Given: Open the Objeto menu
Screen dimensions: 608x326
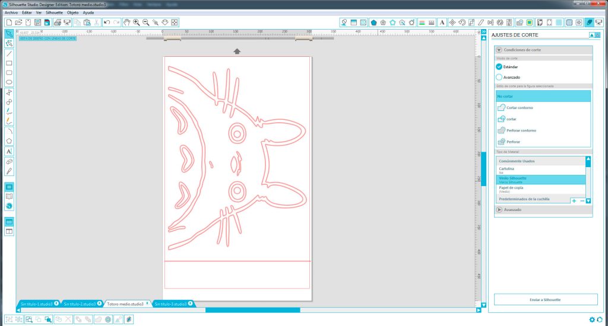Looking at the screenshot, I should (72, 12).
